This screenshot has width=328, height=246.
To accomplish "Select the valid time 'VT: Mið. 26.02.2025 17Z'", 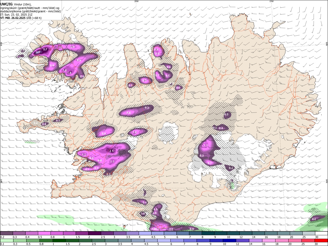I will coord(16,18).
